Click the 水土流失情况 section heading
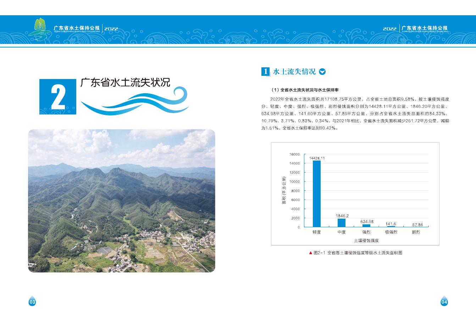 [x=294, y=72]
